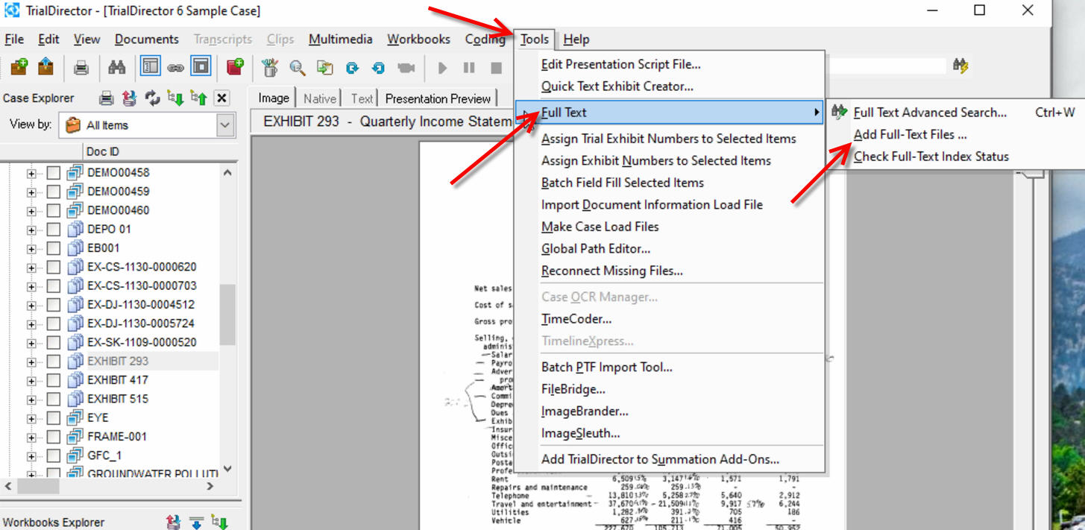Click the chain link toolbar icon

pos(175,68)
